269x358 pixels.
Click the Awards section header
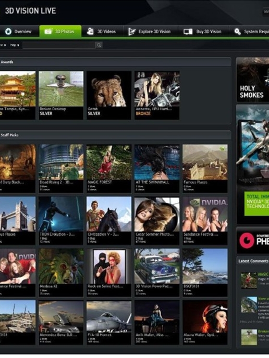[x=115, y=62]
